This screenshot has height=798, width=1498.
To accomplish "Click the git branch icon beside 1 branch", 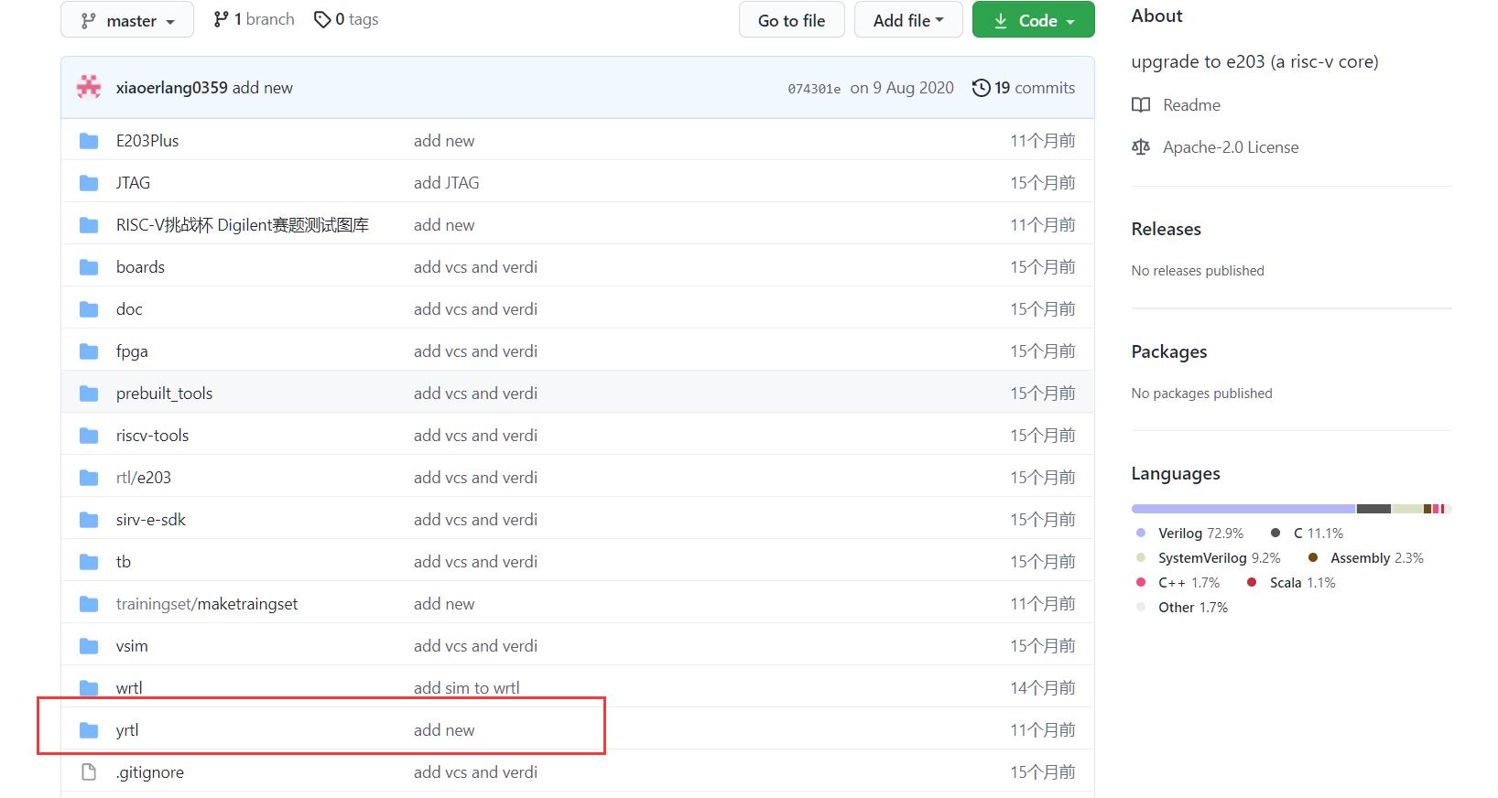I will [221, 19].
